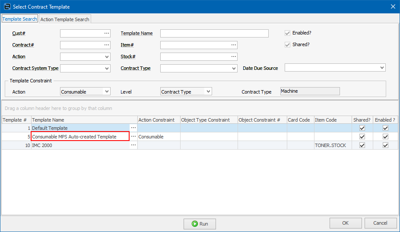
Task: Click the application icon in the title bar
Action: coord(6,6)
